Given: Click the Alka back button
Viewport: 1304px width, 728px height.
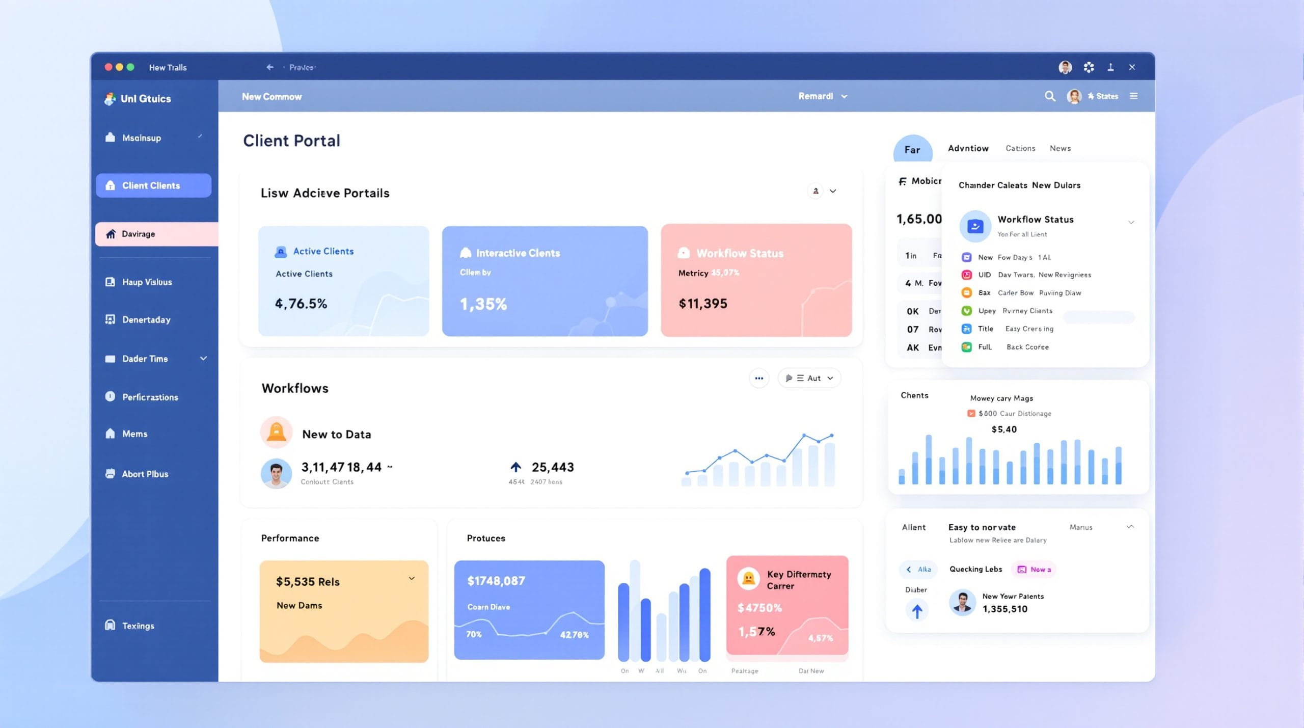Looking at the screenshot, I should click(918, 570).
